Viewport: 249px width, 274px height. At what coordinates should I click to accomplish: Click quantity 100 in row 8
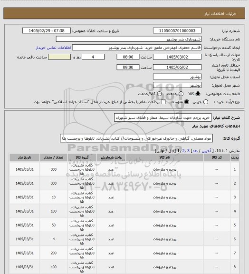coord(54,267)
